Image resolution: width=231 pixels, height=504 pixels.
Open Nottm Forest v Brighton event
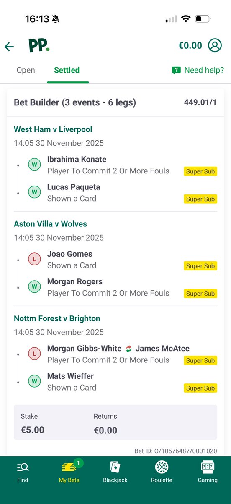(x=57, y=318)
